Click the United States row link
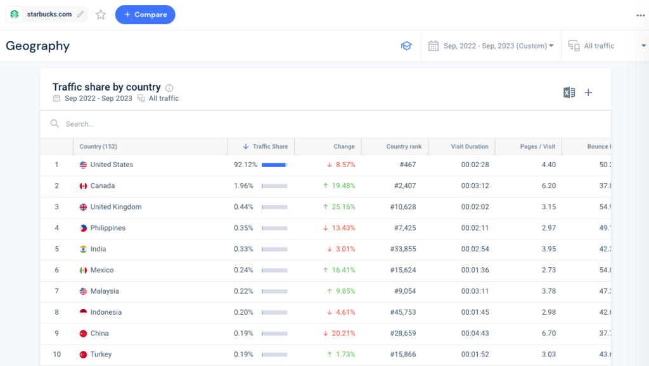Screen dimensions: 649x366 113,165
